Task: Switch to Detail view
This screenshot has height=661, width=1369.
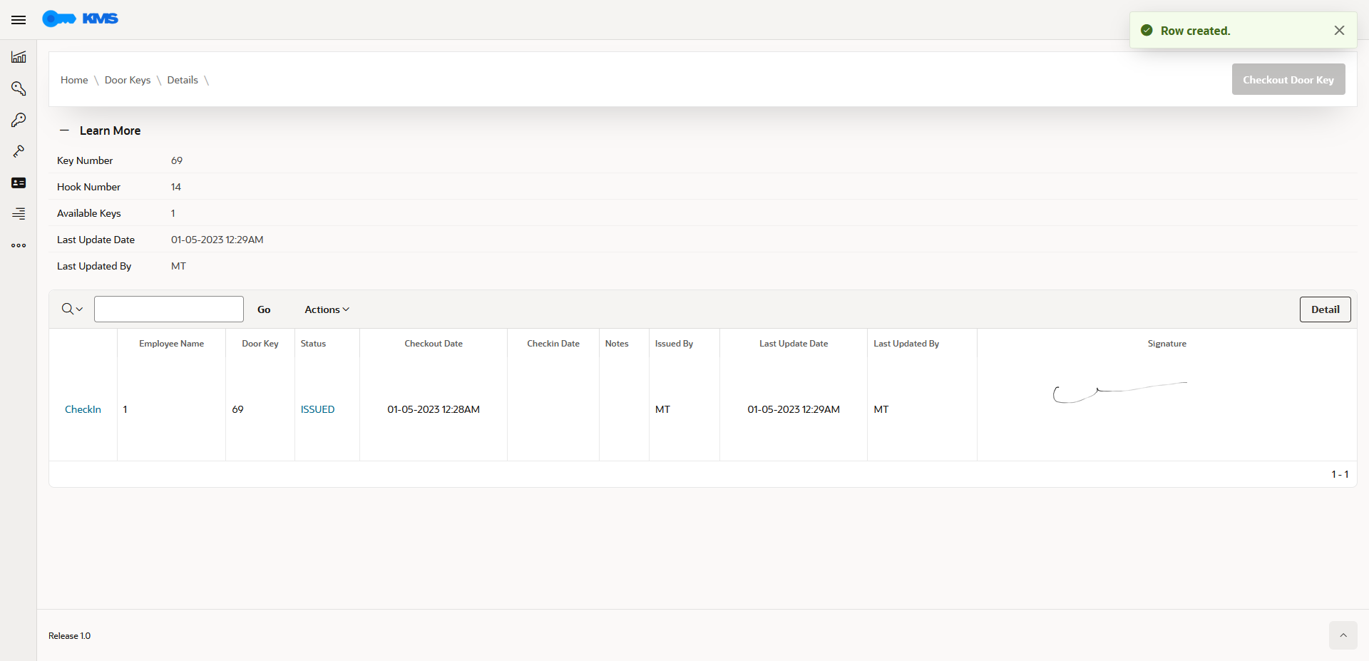Action: [x=1325, y=309]
